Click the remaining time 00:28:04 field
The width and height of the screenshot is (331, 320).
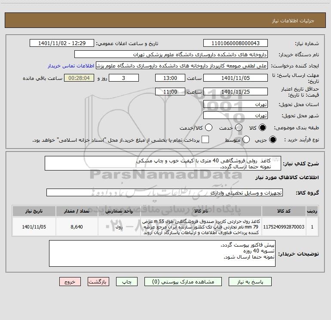click(79, 78)
